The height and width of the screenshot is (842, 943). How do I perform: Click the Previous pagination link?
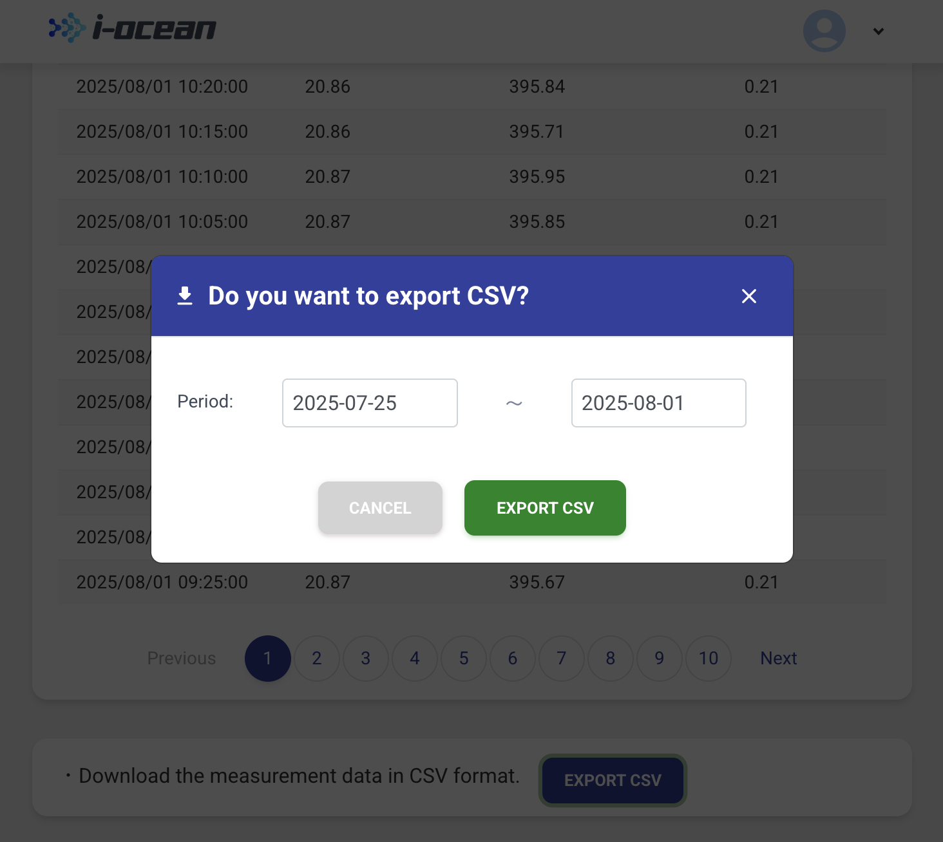pyautogui.click(x=182, y=659)
